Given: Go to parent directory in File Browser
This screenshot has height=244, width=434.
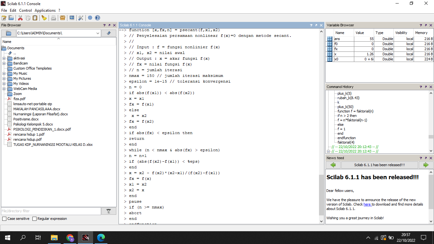Looking at the screenshot, I should pos(109,33).
